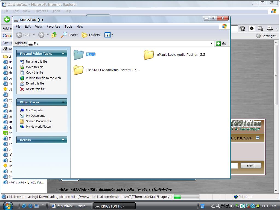
Task: Click the magnifier research icon in Internet Explorer toolbar
Action: pos(242,28)
